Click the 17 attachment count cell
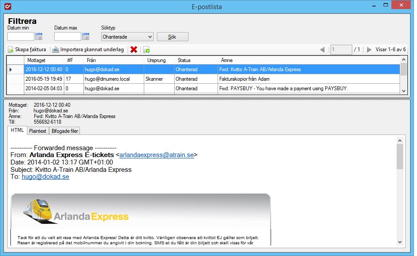The height and width of the screenshot is (256, 417). click(73, 79)
